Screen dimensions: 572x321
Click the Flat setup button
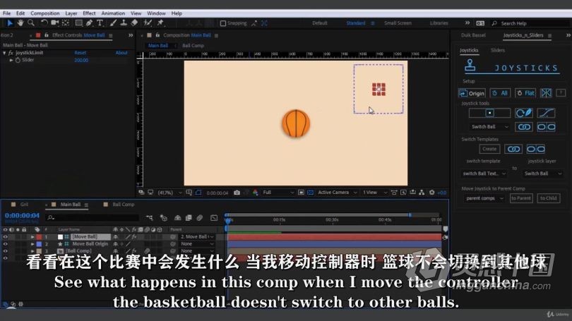point(525,93)
